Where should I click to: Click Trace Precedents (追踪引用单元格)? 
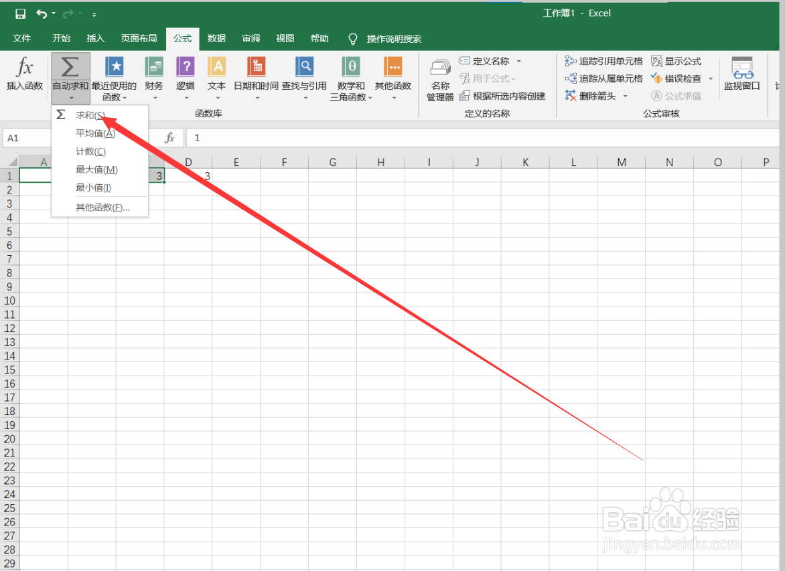coord(603,61)
